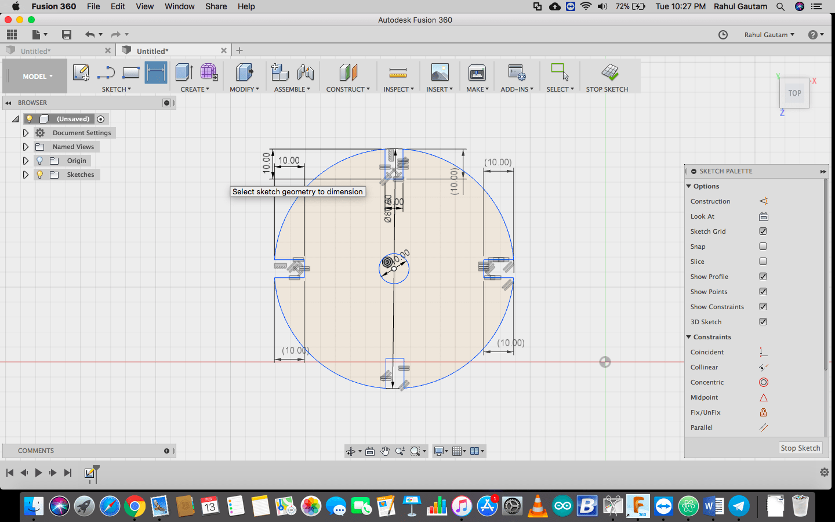This screenshot has height=522, width=835.
Task: Select the Line sketch tool
Action: pos(106,72)
